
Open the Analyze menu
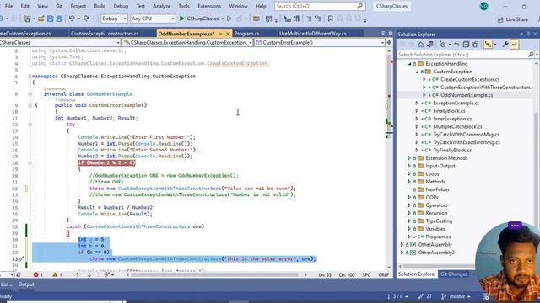tap(161, 6)
